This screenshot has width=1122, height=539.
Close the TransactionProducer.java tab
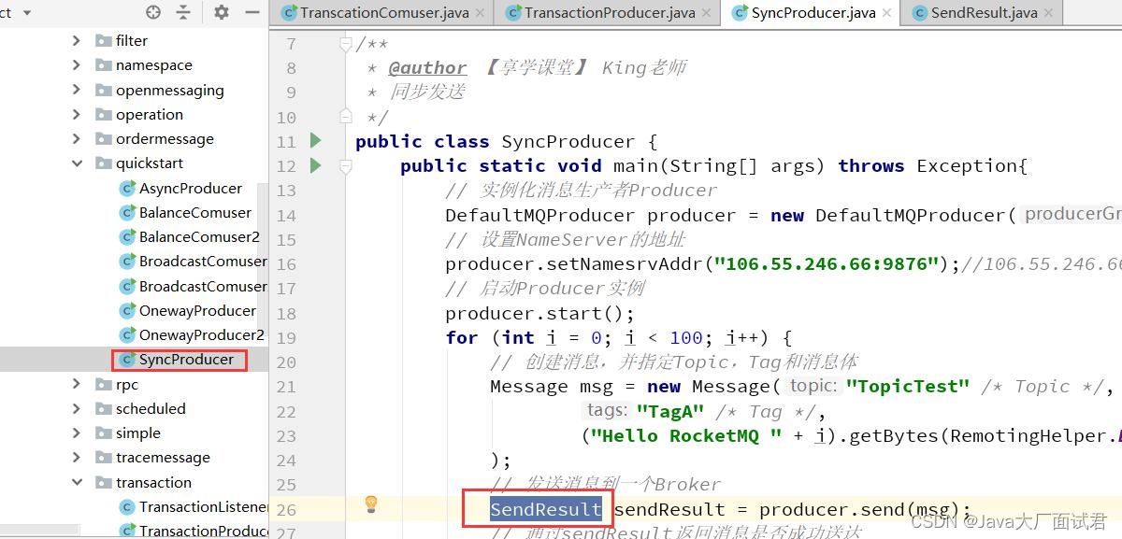[x=708, y=14]
